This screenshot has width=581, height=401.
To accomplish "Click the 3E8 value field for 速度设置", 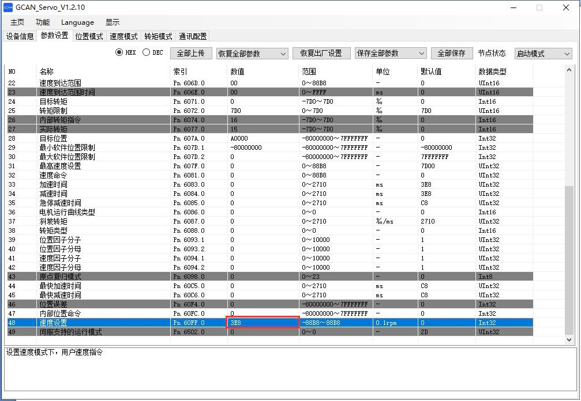I will click(263, 323).
